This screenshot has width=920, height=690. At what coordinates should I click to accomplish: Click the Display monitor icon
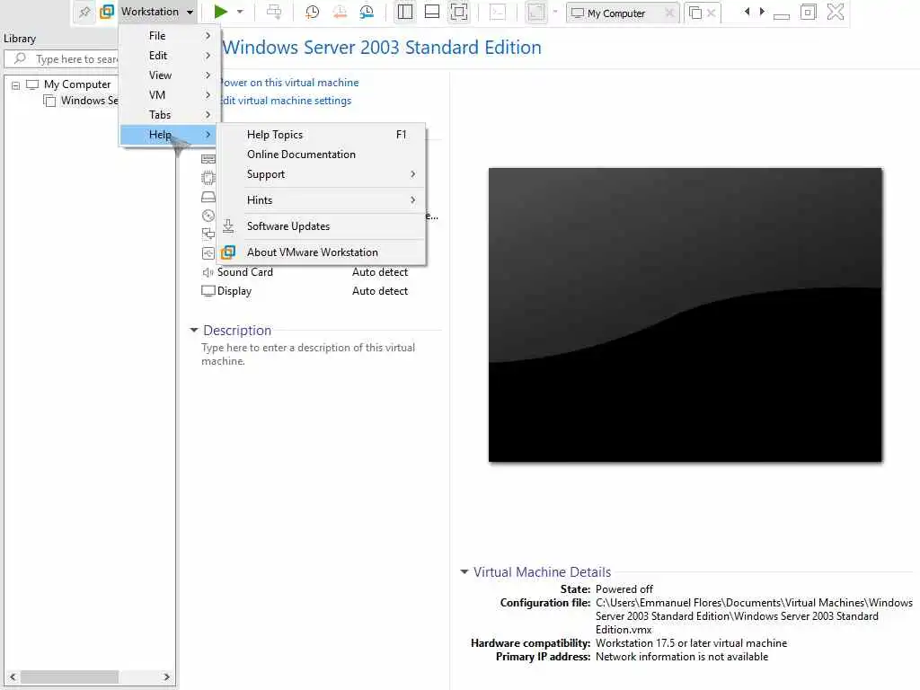point(208,291)
